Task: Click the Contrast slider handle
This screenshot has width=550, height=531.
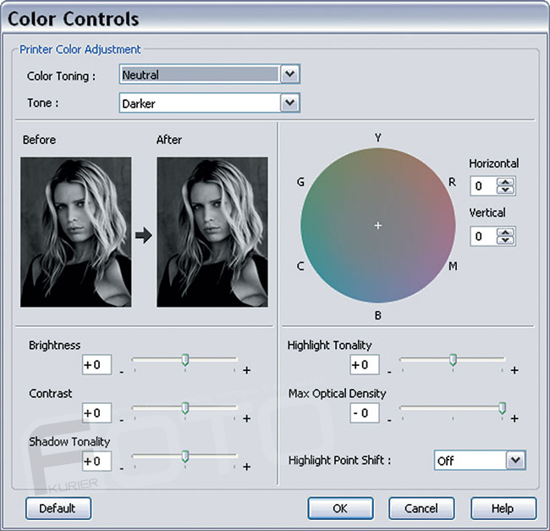Action: 184,409
